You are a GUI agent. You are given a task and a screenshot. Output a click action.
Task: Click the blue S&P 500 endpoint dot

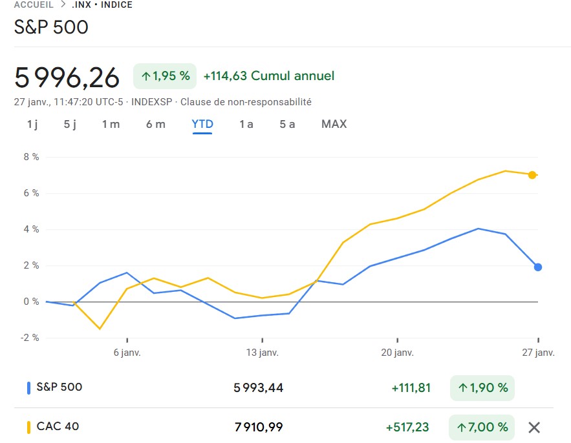pos(538,267)
